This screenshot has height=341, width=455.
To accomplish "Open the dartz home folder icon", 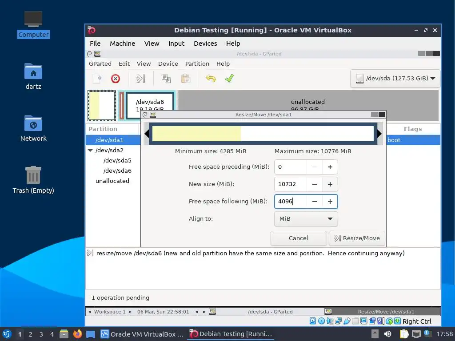I will [33, 76].
